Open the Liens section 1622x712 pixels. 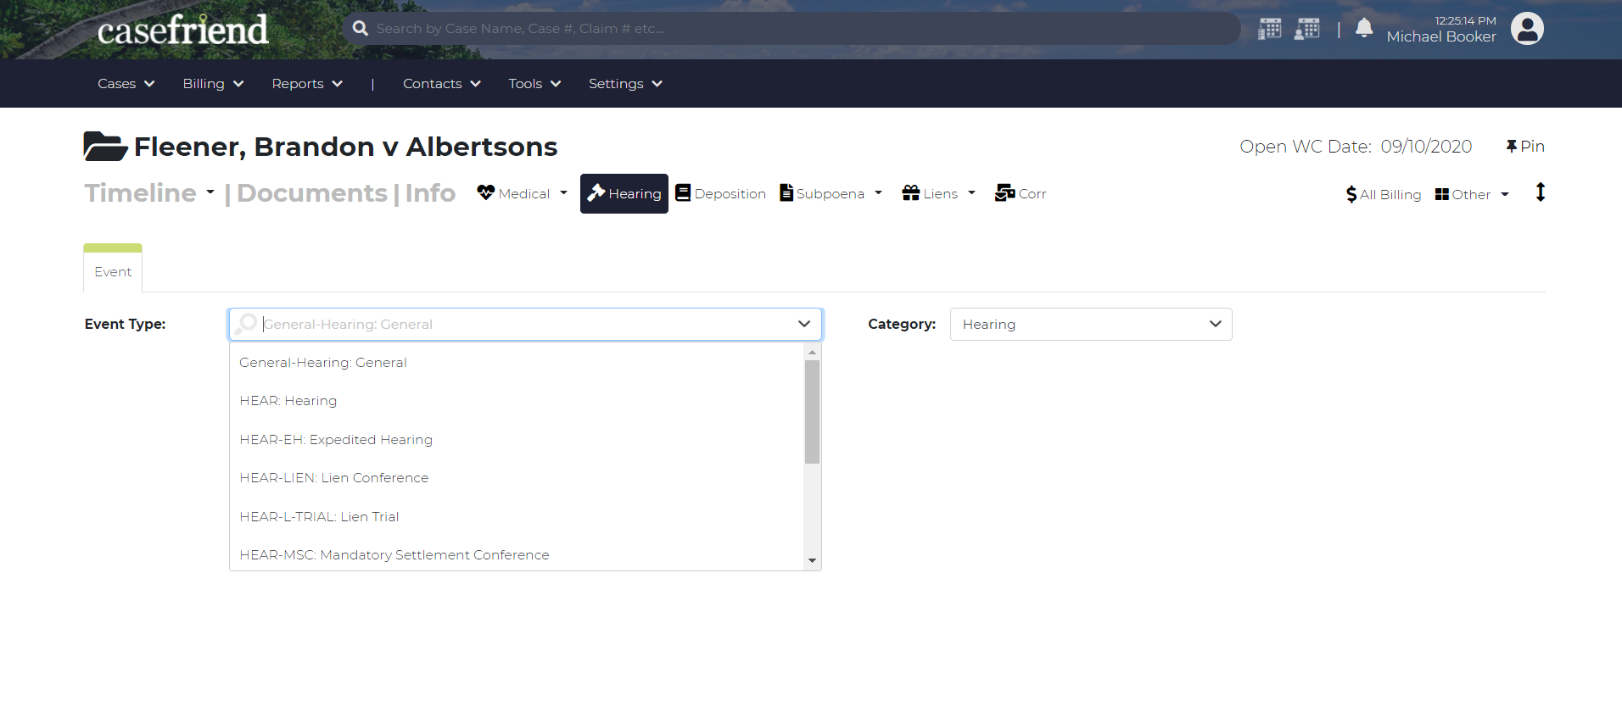[930, 193]
